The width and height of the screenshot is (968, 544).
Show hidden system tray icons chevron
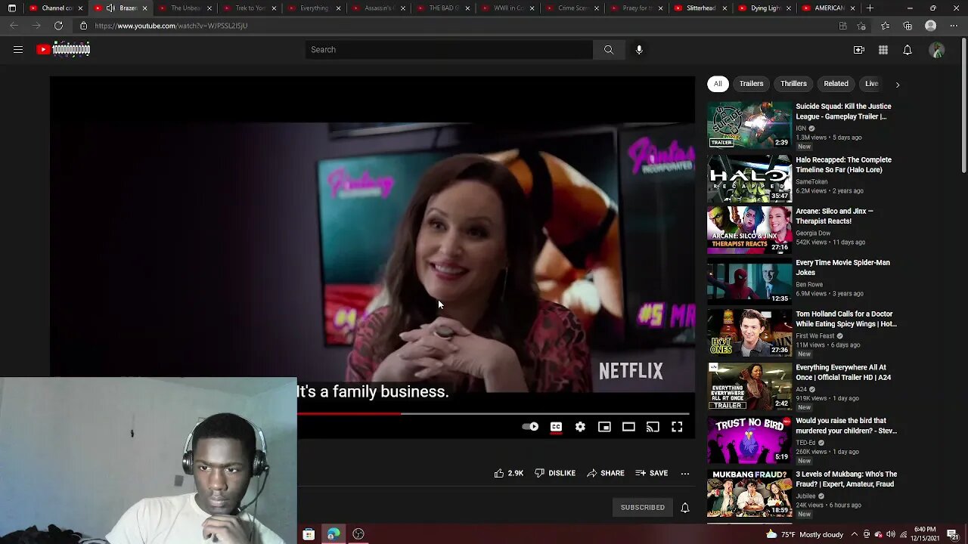click(855, 534)
